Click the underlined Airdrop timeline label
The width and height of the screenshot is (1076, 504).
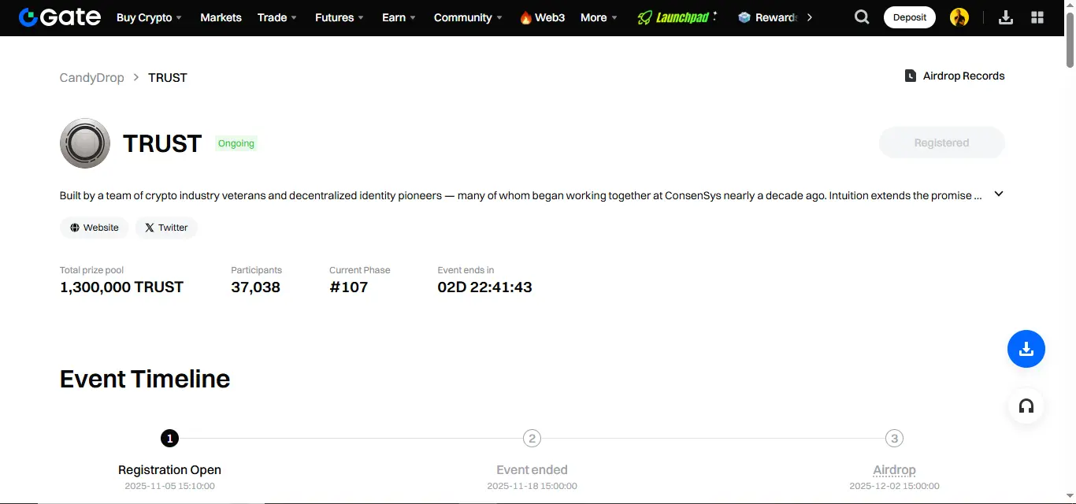pyautogui.click(x=894, y=470)
